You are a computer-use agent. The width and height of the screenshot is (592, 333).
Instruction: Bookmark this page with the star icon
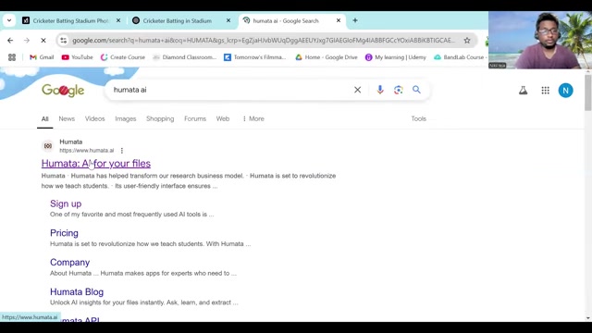click(467, 41)
